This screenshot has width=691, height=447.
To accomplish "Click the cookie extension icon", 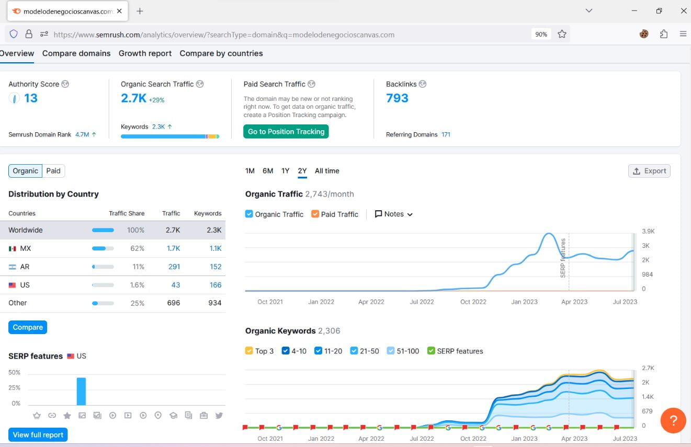I will pyautogui.click(x=644, y=34).
